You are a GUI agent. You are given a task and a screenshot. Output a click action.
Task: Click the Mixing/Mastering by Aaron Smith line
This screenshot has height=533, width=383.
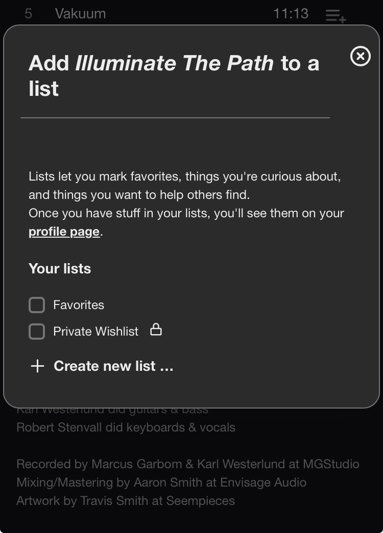pos(161,483)
